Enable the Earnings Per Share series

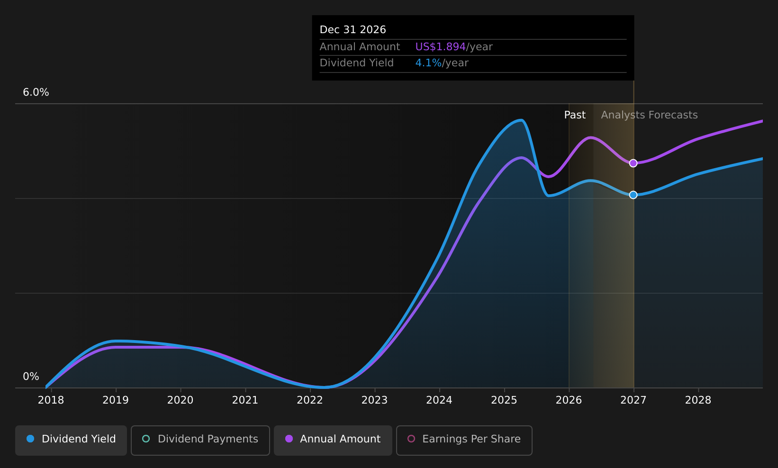[x=464, y=440]
